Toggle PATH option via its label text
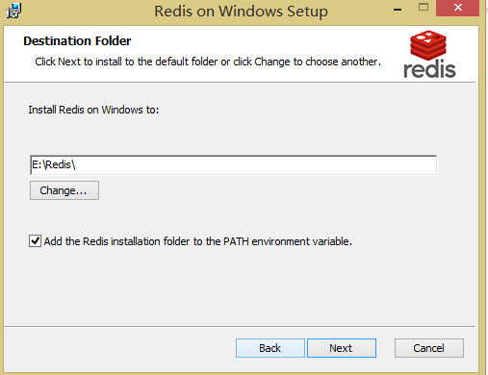 [x=198, y=241]
